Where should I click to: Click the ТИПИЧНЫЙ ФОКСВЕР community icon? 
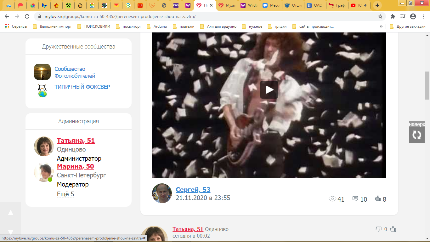point(42,90)
